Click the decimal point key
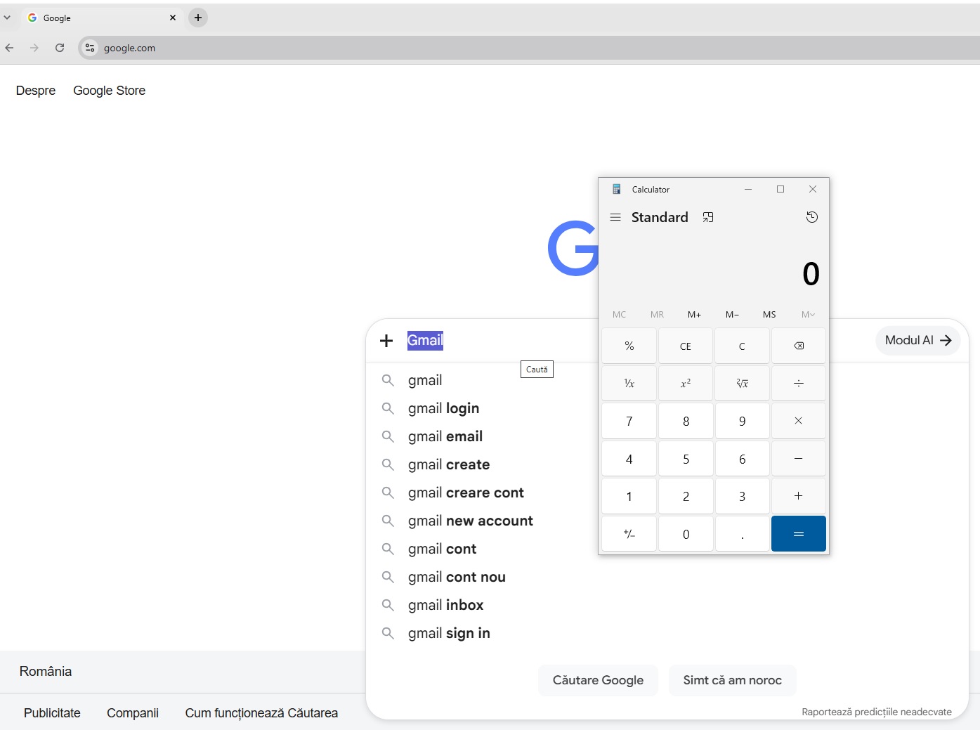Viewport: 980px width, 730px height. pos(743,534)
